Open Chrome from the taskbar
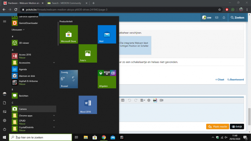 point(104,137)
